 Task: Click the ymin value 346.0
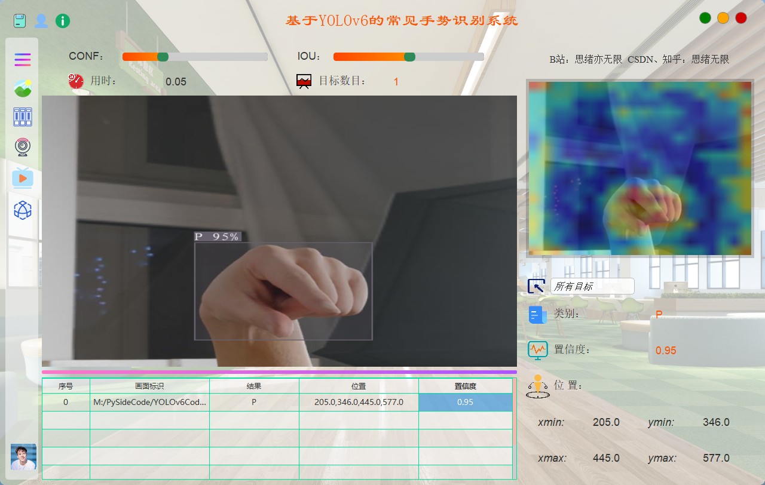(716, 422)
